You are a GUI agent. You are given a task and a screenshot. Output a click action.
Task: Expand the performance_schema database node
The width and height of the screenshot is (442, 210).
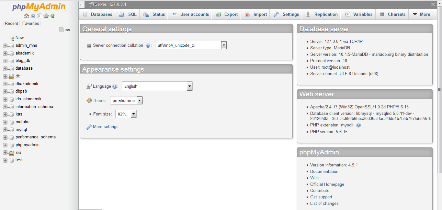tap(5, 137)
